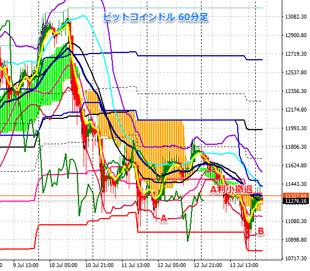Click the orange 11327.64 price tag

click(x=296, y=196)
